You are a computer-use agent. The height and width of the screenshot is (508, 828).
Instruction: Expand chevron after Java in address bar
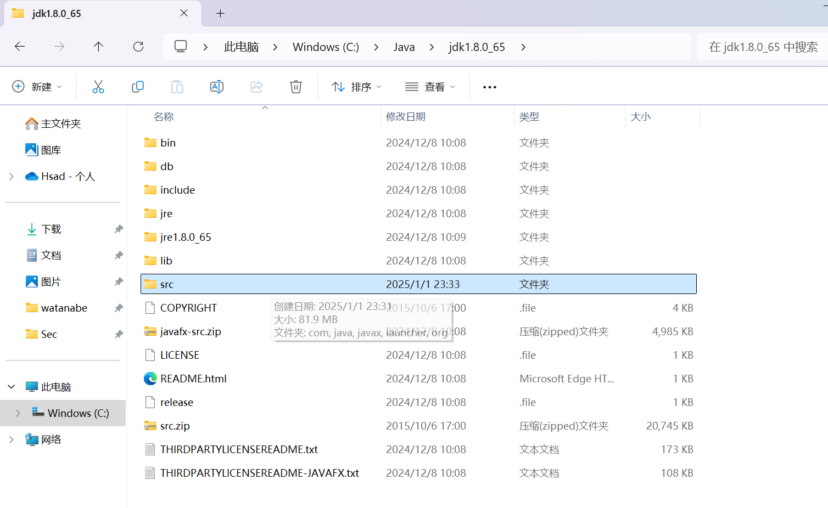click(x=432, y=47)
